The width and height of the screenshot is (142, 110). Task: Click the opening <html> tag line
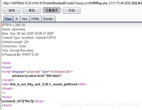tap(6, 63)
